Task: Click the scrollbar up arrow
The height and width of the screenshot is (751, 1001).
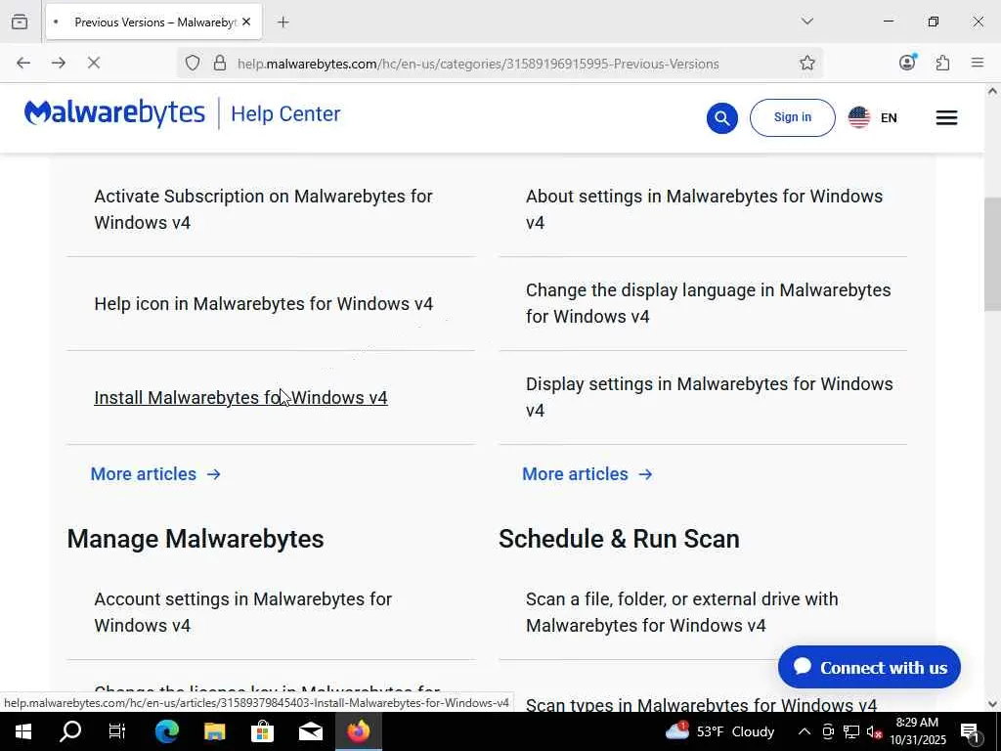Action: coord(992,91)
